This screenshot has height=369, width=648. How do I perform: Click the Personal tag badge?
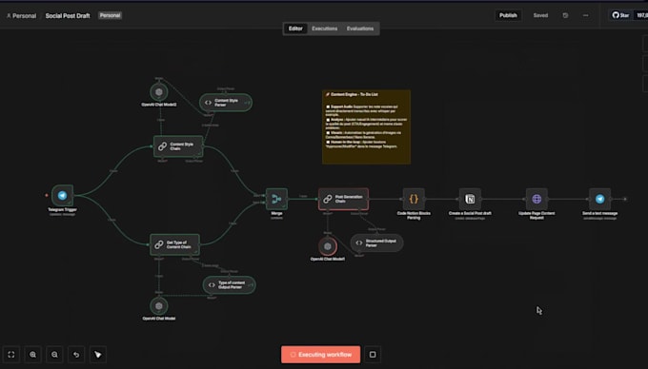[x=110, y=15]
